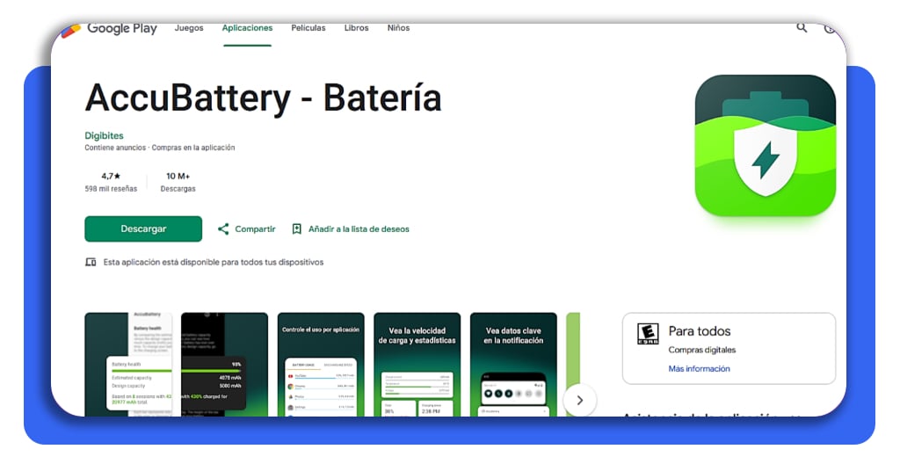The image size is (900, 471).
Task: Click the Compras digitales text
Action: tap(702, 350)
